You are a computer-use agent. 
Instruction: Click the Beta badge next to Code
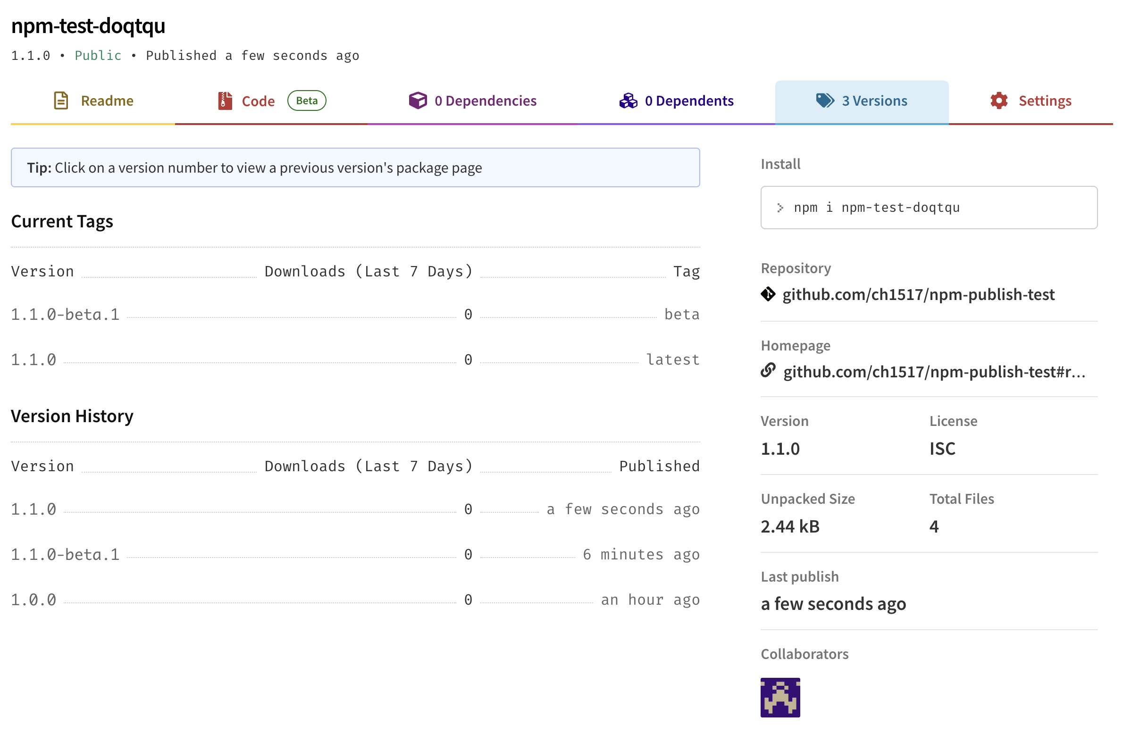pos(307,100)
